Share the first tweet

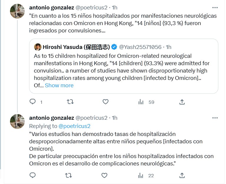point(182,102)
